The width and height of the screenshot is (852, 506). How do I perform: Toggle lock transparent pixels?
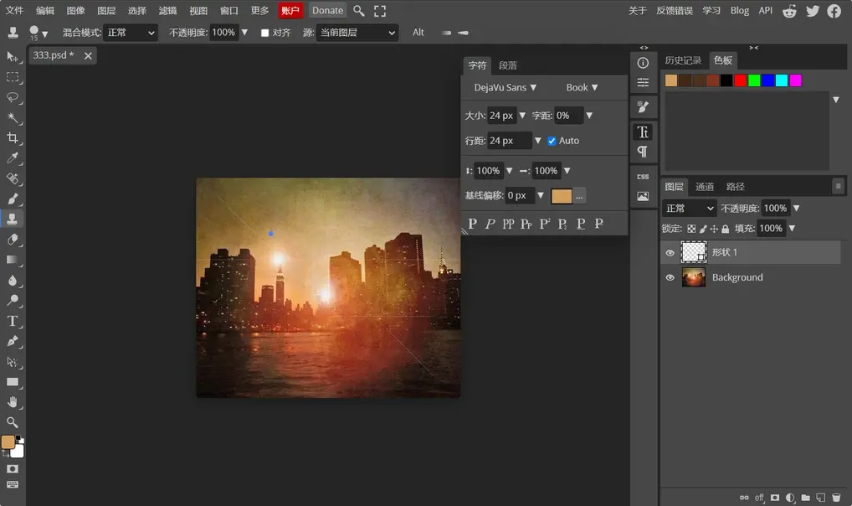tap(691, 229)
